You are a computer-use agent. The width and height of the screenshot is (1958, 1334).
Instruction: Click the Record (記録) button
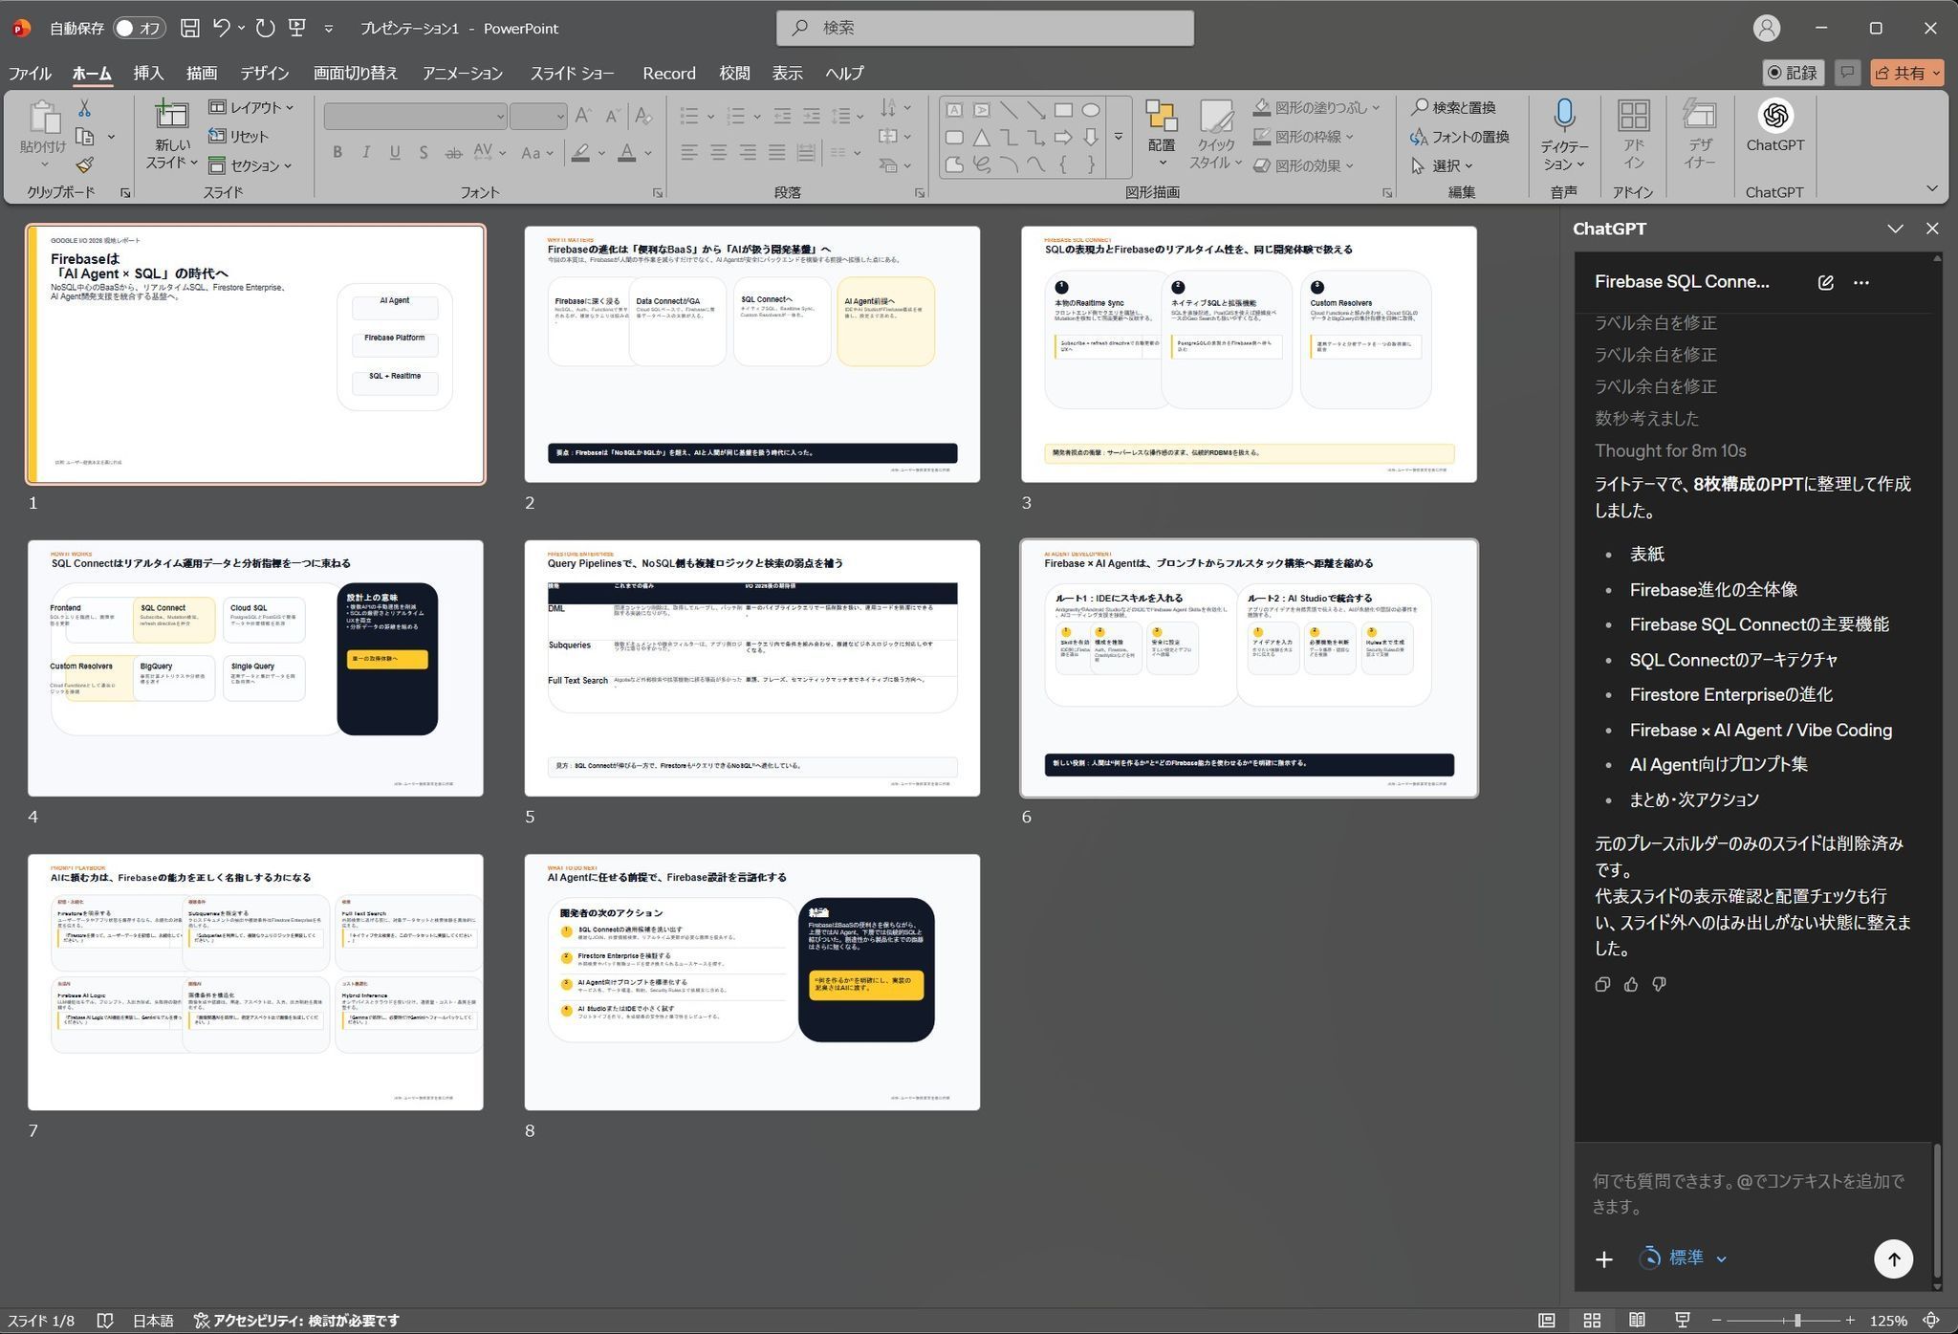pyautogui.click(x=1793, y=73)
